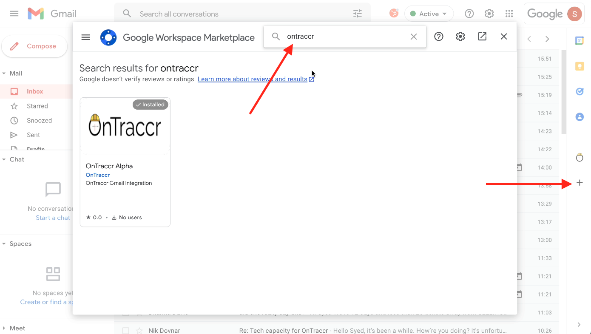Screen dimensions: 591x334
Task: Click the Gmail logo
Action: tap(52, 14)
